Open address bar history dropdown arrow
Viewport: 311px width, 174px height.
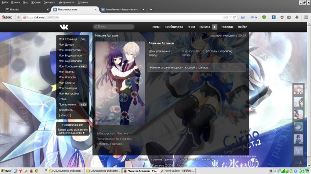tap(230, 17)
